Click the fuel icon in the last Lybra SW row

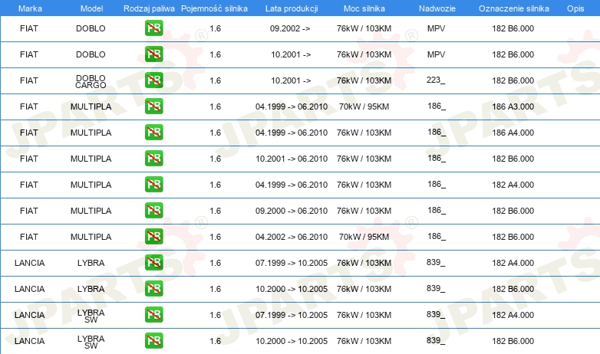[x=153, y=341]
